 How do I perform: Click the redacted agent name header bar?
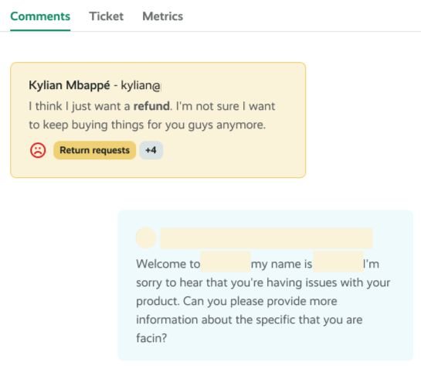point(267,238)
